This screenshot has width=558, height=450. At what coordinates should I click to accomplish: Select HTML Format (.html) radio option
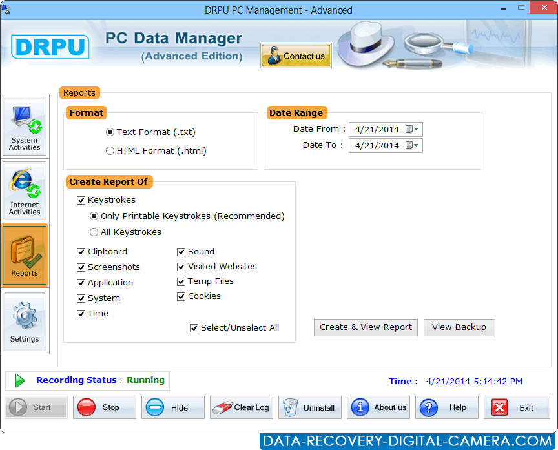tap(110, 151)
